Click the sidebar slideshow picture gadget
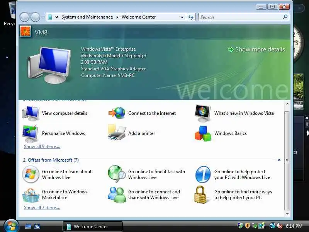The height and width of the screenshot is (232, 309). [x=299, y=92]
